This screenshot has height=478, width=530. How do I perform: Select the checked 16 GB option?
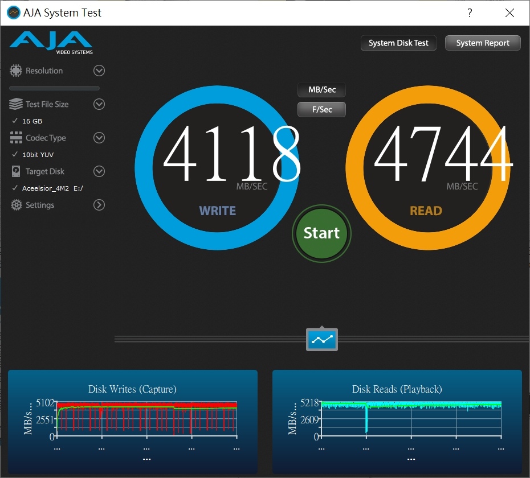pos(27,121)
